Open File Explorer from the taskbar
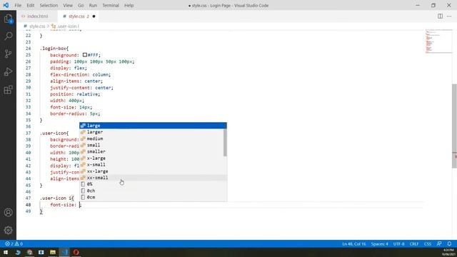 tap(53, 252)
